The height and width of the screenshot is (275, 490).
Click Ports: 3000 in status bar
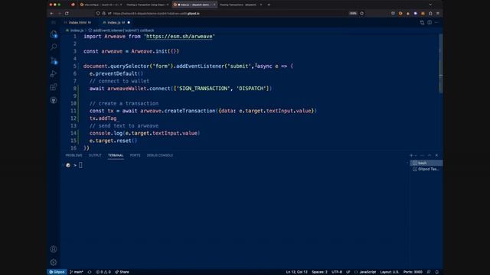[x=413, y=272]
